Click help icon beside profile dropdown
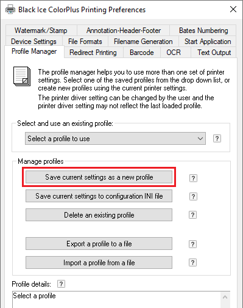 (217, 139)
